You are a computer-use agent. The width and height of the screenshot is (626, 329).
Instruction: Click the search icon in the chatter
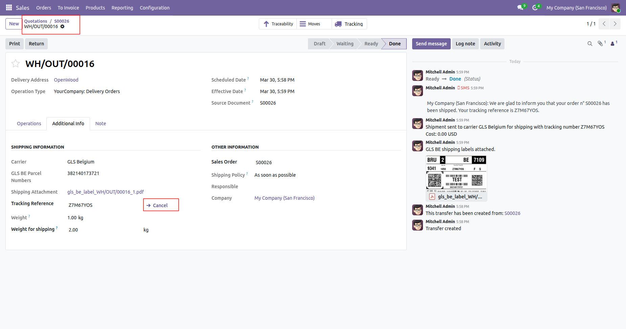(590, 44)
